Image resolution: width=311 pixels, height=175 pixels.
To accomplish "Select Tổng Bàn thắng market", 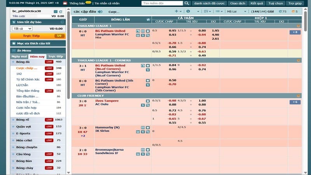I will [28, 91].
